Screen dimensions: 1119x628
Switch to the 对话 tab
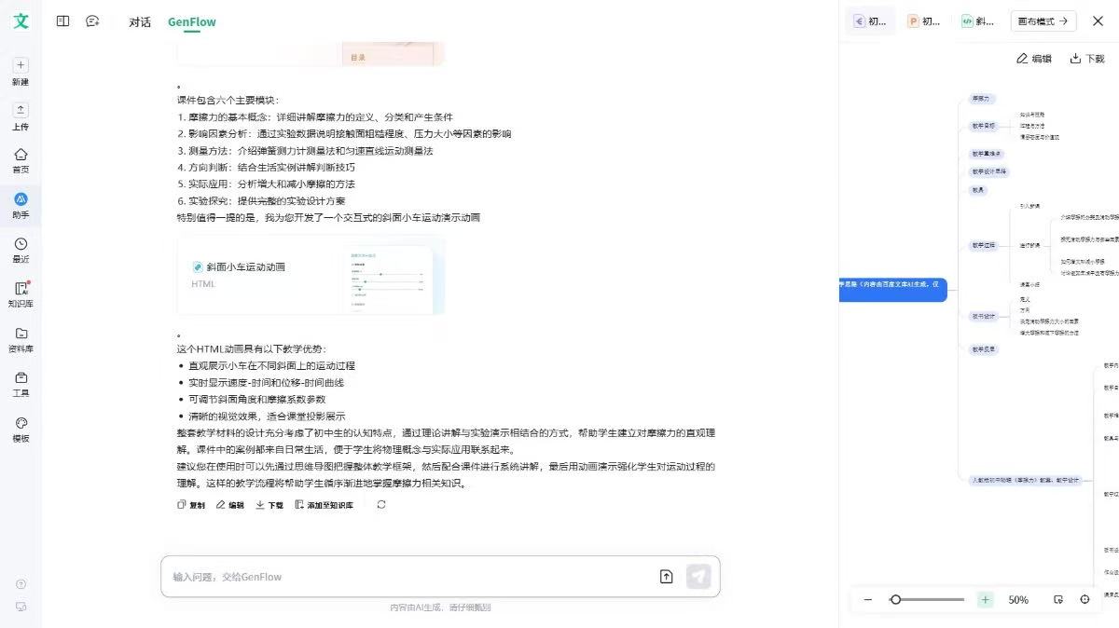click(139, 20)
